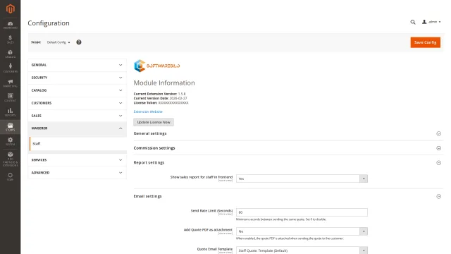The height and width of the screenshot is (254, 451).
Task: Click the Email settings heading text
Action: pyautogui.click(x=147, y=196)
